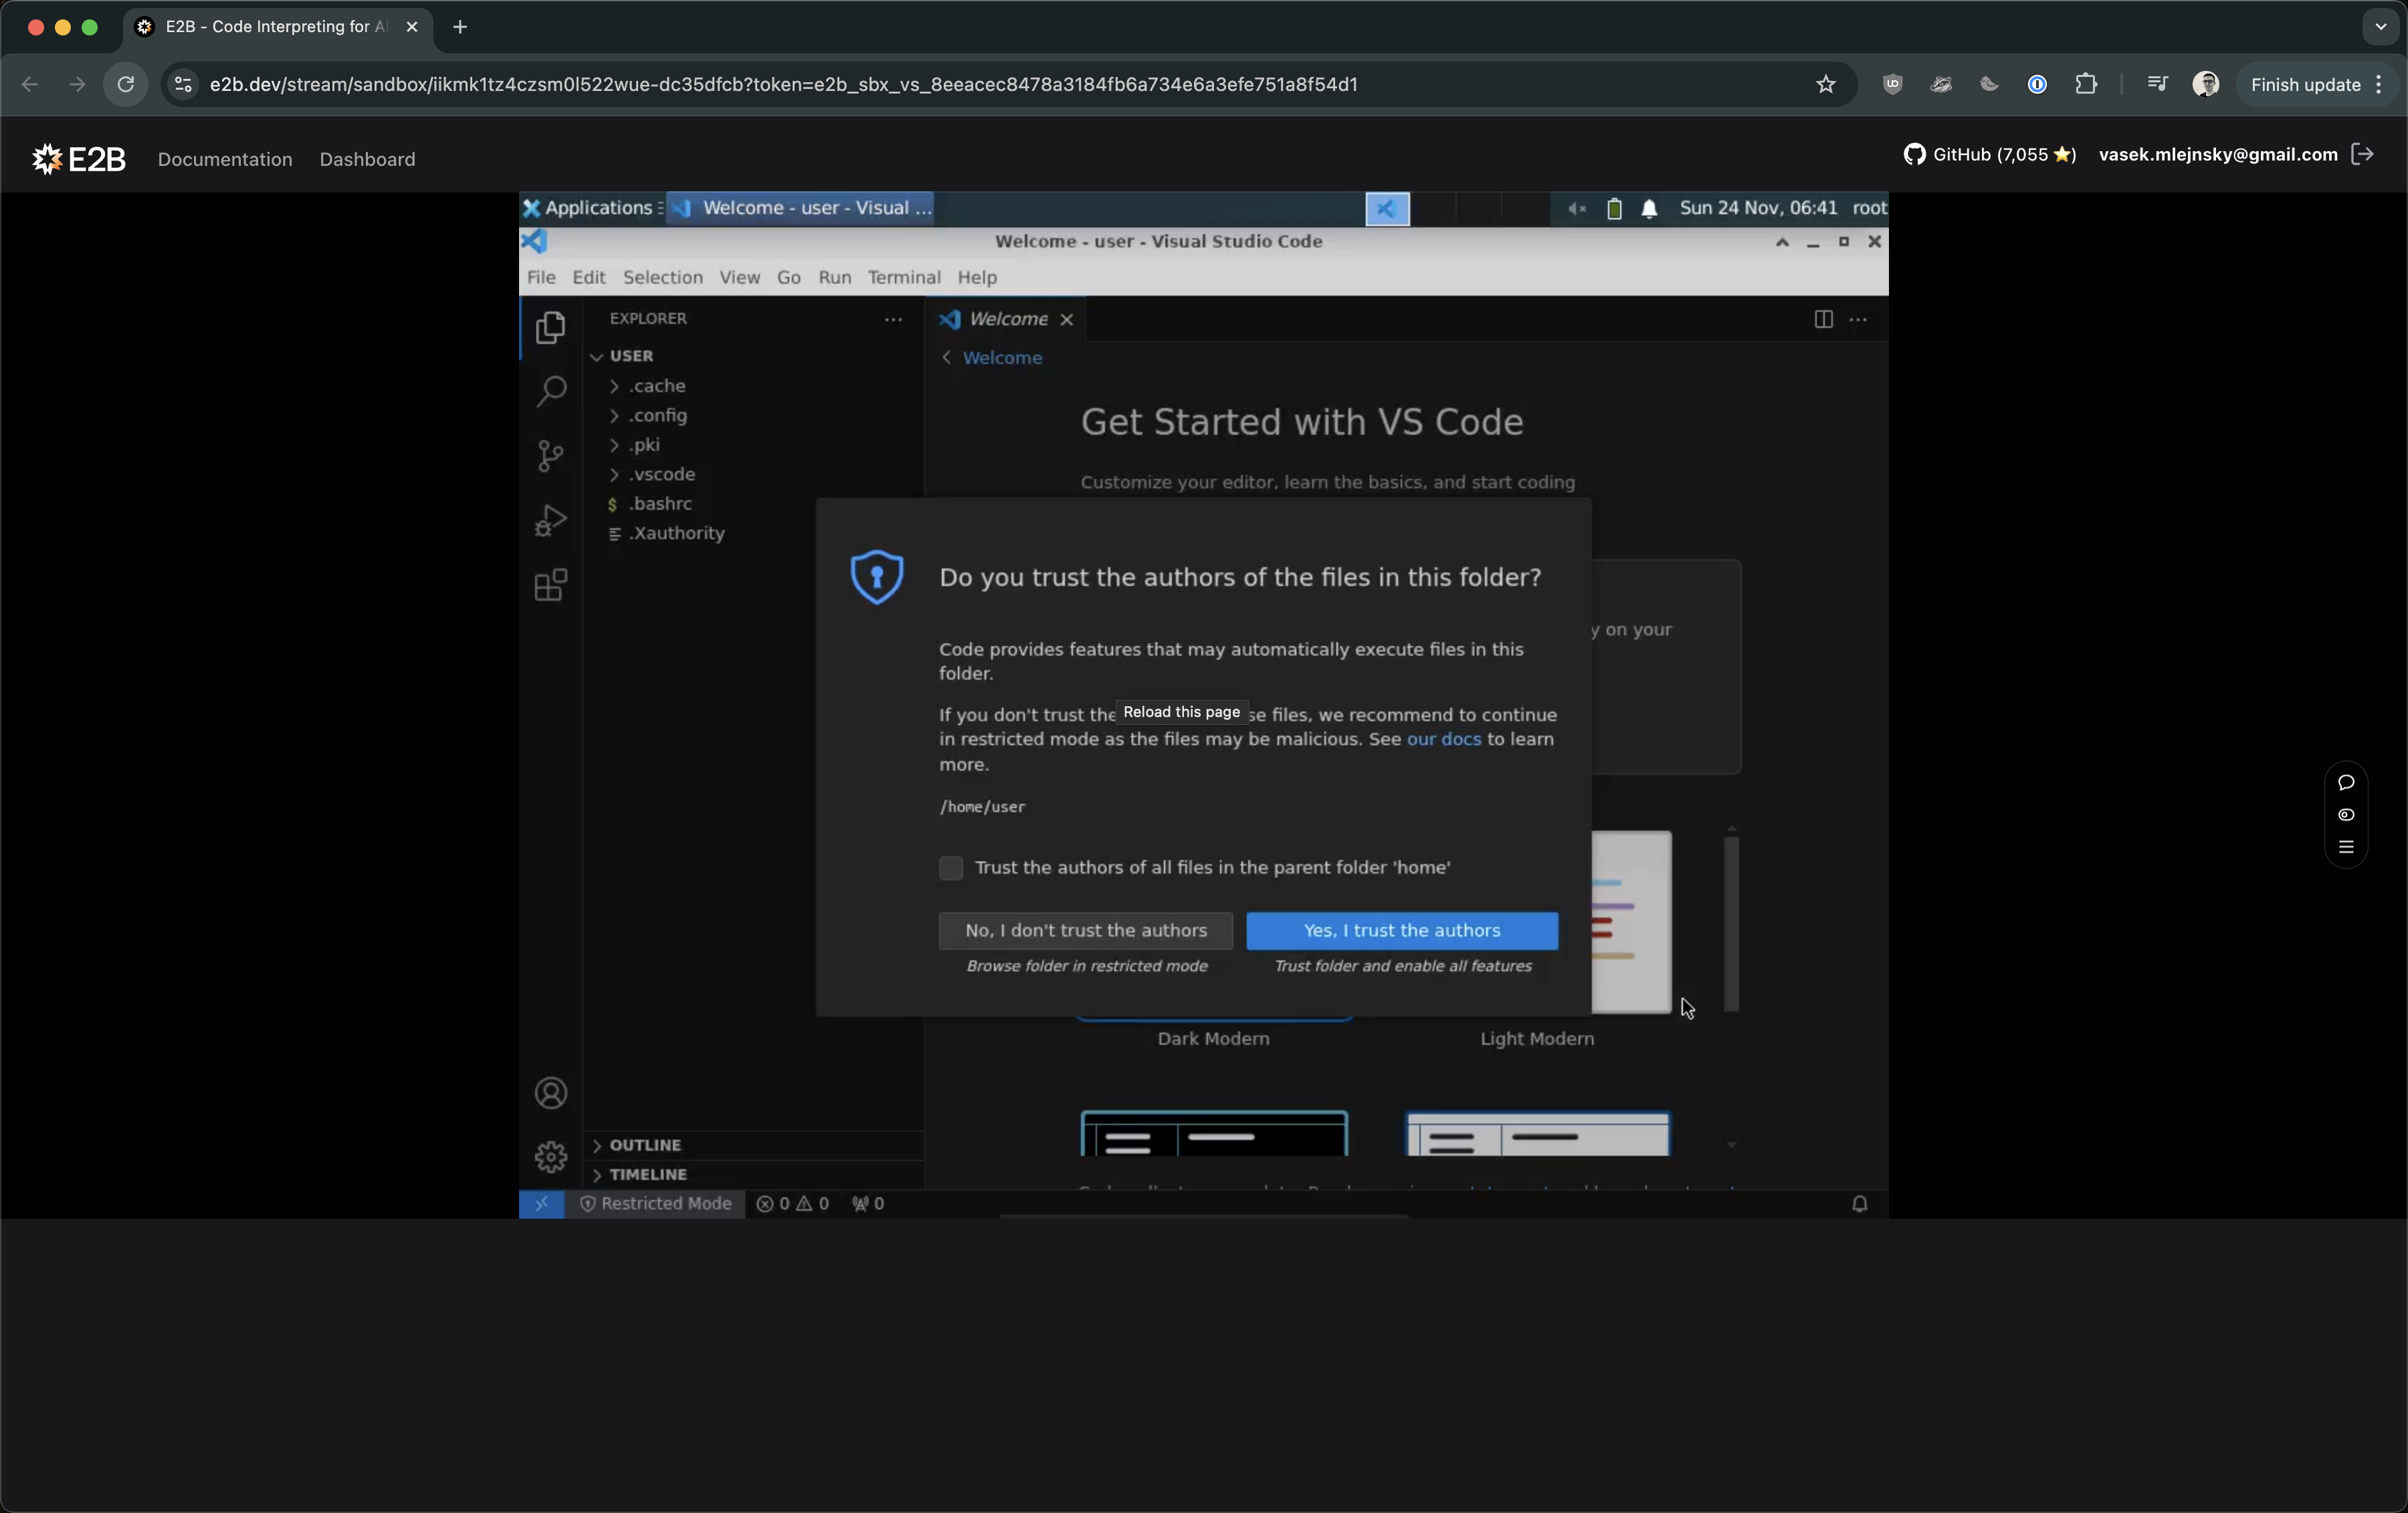Viewport: 2408px width, 1513px height.
Task: Select the Welcome editor tab
Action: [1007, 319]
